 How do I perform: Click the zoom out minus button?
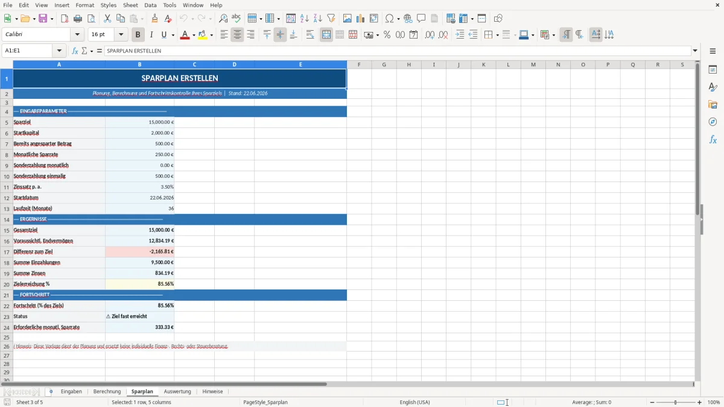652,402
